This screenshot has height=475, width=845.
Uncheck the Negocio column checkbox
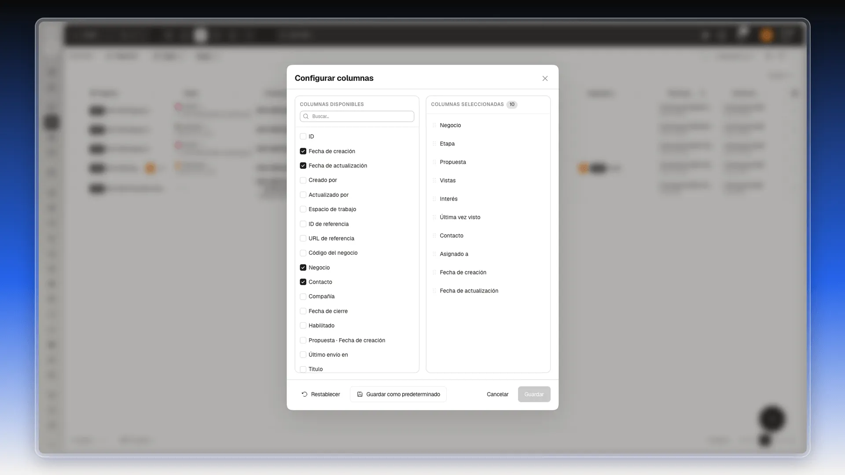[x=303, y=267]
